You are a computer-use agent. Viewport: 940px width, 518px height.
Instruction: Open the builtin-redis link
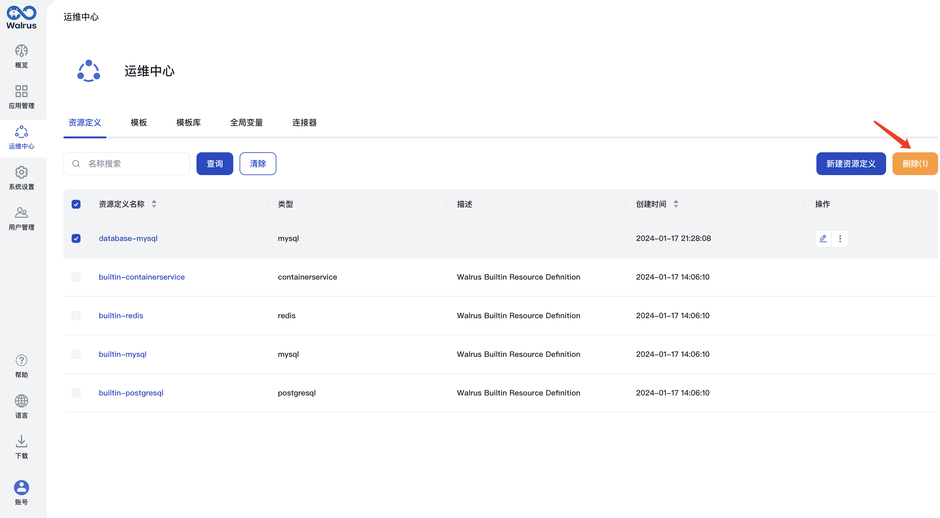pos(121,316)
